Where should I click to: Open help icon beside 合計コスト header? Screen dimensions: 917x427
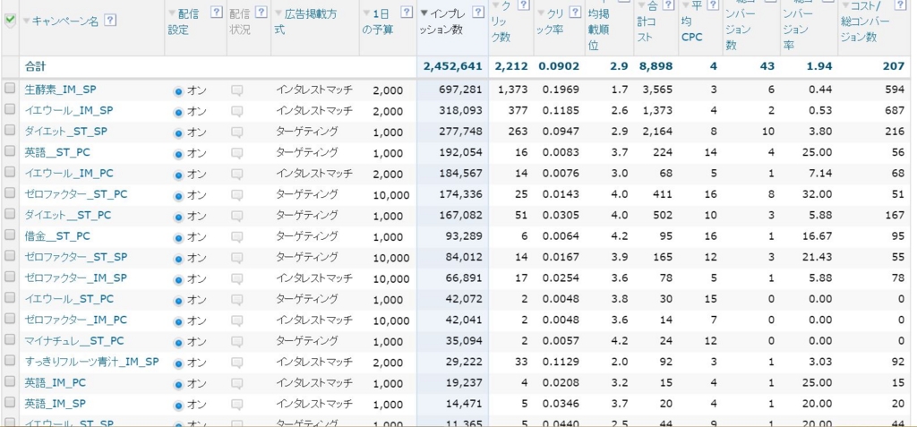click(668, 6)
